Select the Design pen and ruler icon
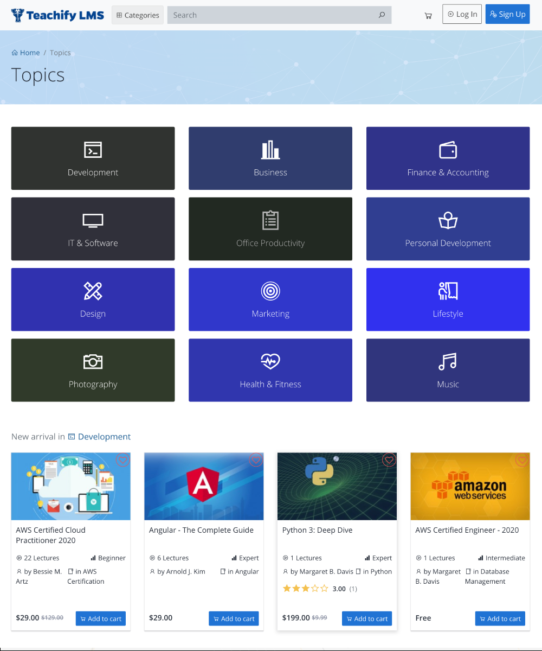The width and height of the screenshot is (542, 651). pos(93,291)
